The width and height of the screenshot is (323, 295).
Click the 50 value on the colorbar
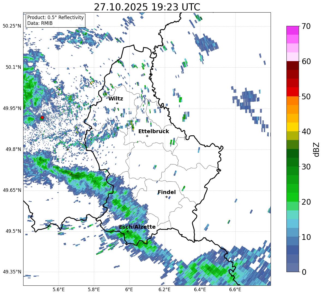306,96
